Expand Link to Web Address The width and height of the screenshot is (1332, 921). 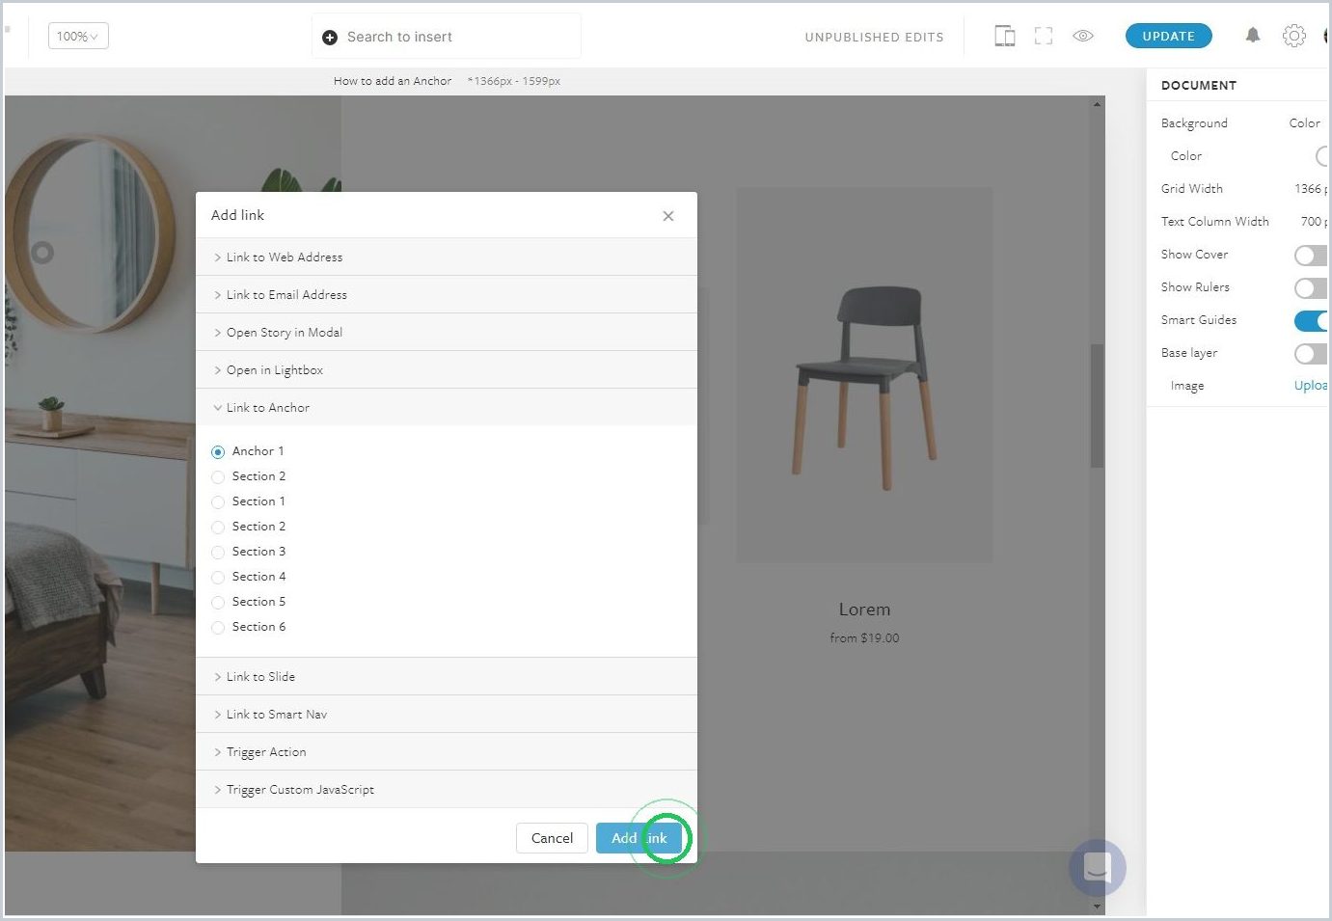[x=447, y=257]
